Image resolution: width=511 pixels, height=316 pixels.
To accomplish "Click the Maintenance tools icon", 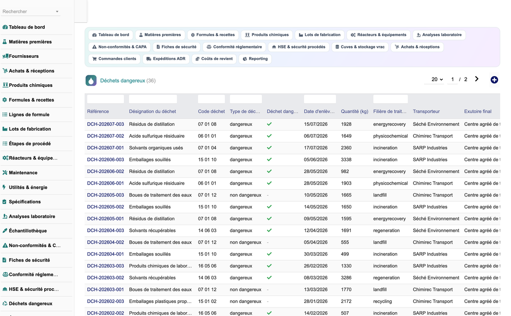I will pos(5,173).
